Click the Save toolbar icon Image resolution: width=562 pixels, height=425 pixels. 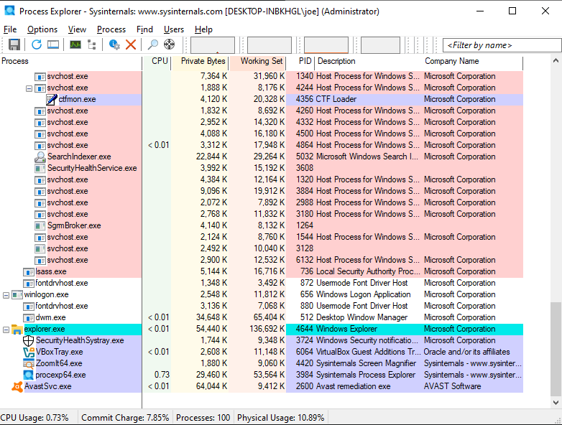click(x=14, y=45)
